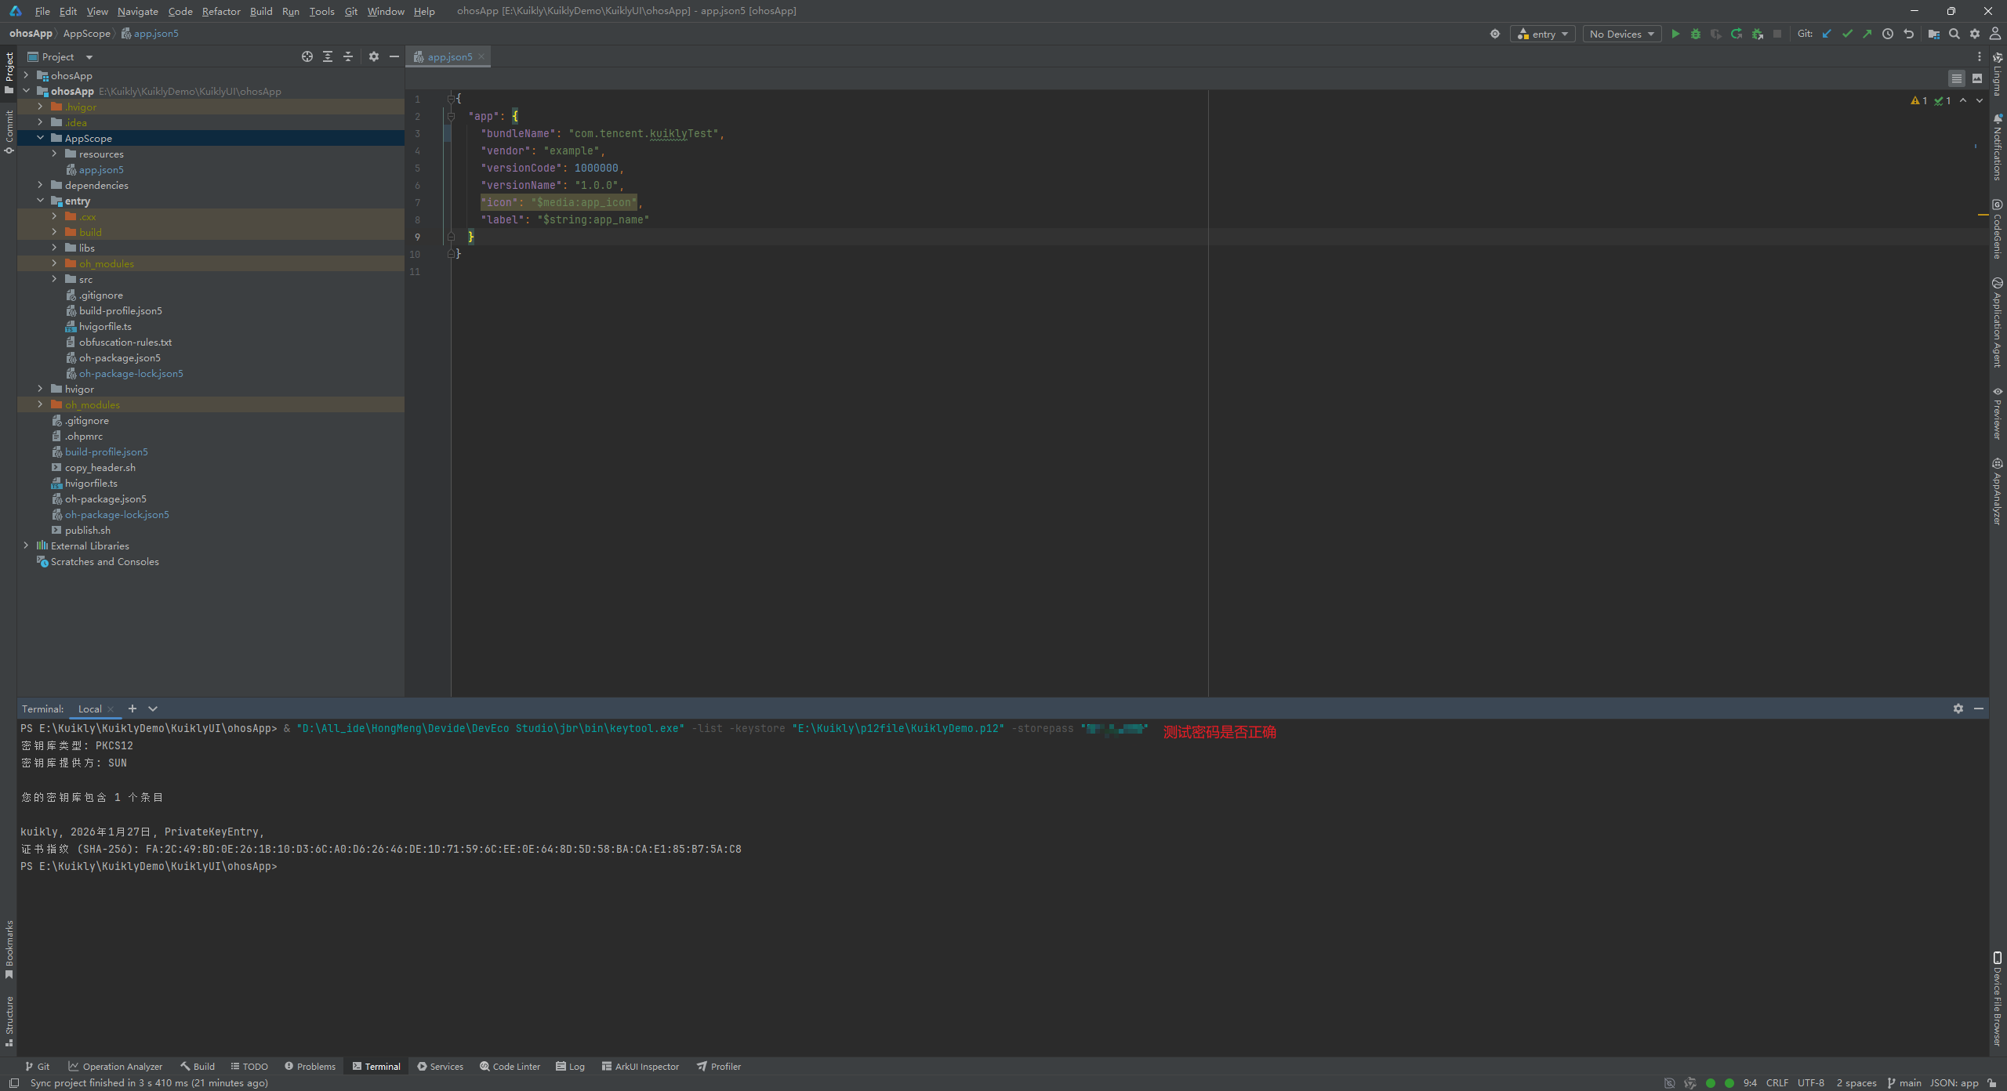Commit changes using Git checkmark
Viewport: 2007px width, 1091px height.
[1847, 34]
